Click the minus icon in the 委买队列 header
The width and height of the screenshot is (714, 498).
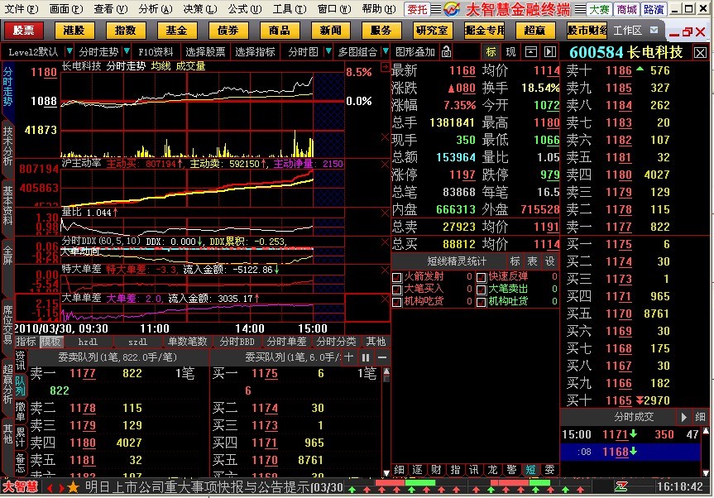(x=382, y=358)
